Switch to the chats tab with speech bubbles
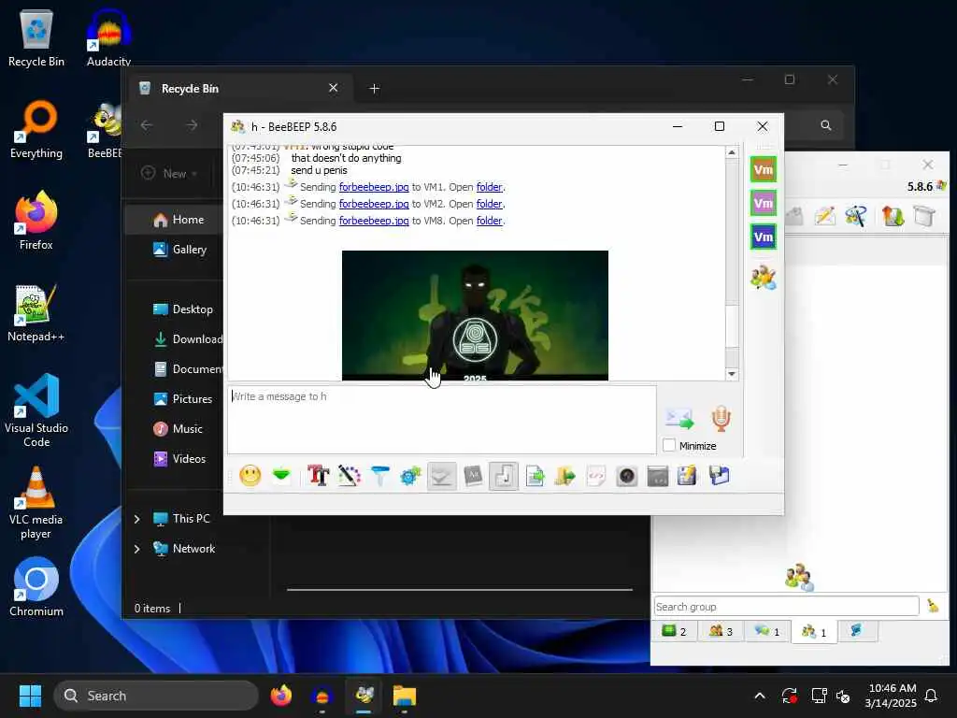Viewport: 957px width, 718px height. pyautogui.click(x=767, y=631)
